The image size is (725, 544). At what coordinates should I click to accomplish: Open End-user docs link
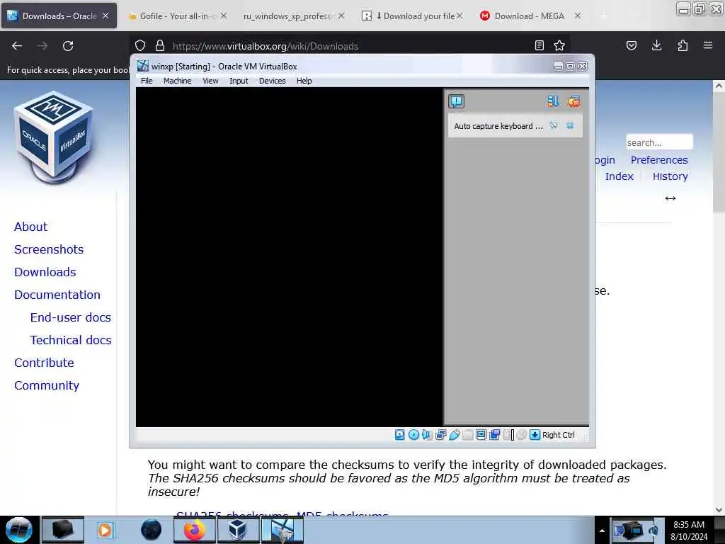[70, 317]
